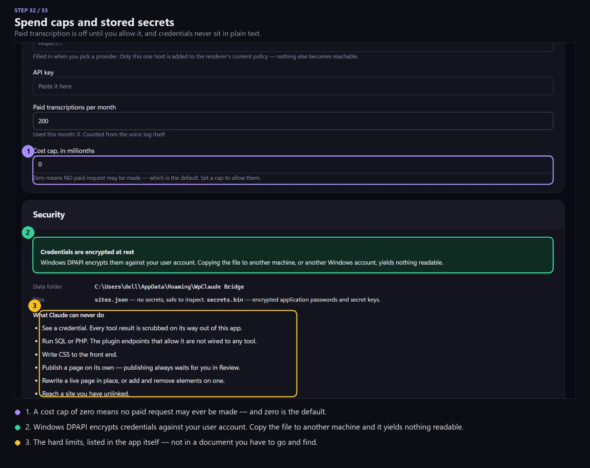Viewport: 590px width, 468px height.
Task: Click the 'See a credential' bullet line
Action: pos(142,328)
